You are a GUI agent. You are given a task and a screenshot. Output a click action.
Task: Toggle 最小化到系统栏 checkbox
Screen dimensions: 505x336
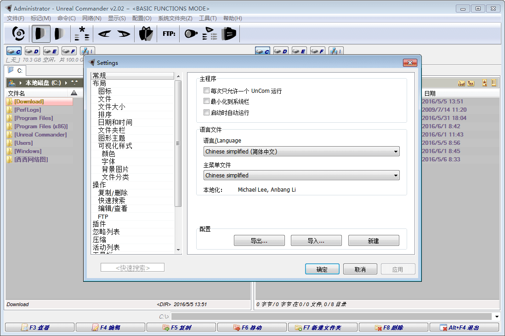click(x=206, y=102)
